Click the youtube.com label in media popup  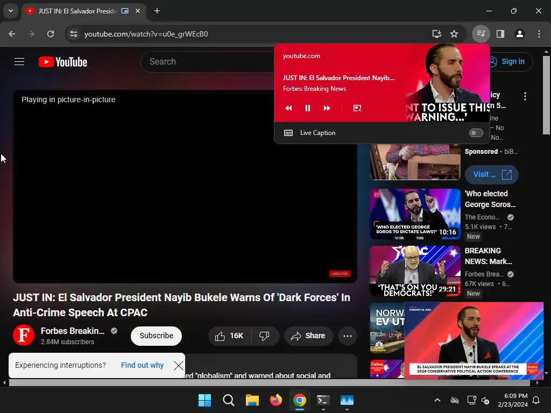pyautogui.click(x=301, y=56)
